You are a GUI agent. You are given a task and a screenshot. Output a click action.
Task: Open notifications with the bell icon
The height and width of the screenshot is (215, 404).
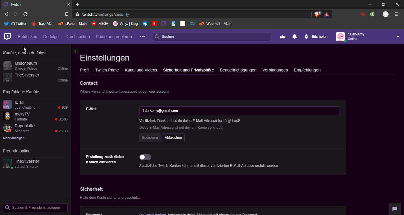coord(294,36)
